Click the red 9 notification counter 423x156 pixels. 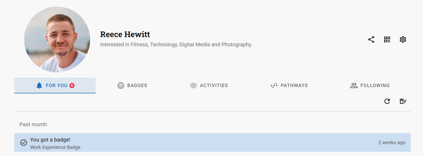point(72,85)
